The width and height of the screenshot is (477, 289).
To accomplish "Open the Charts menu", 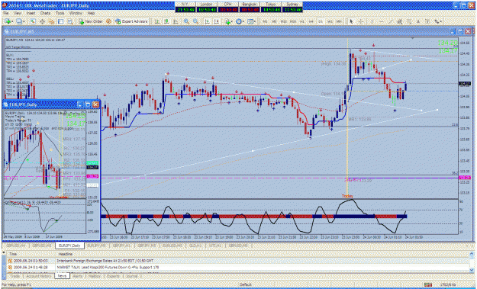I will point(45,14).
